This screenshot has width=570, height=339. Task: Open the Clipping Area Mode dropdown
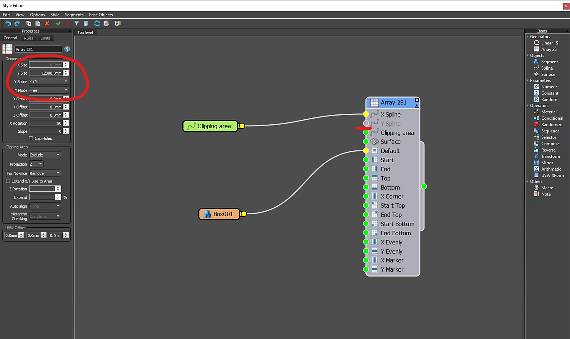(x=45, y=155)
